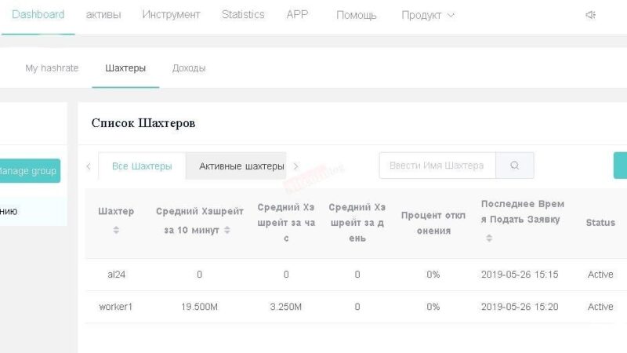Screen dimensions: 627x353
Task: Focus the Ввести Имя Шахтера search field
Action: pyautogui.click(x=437, y=166)
